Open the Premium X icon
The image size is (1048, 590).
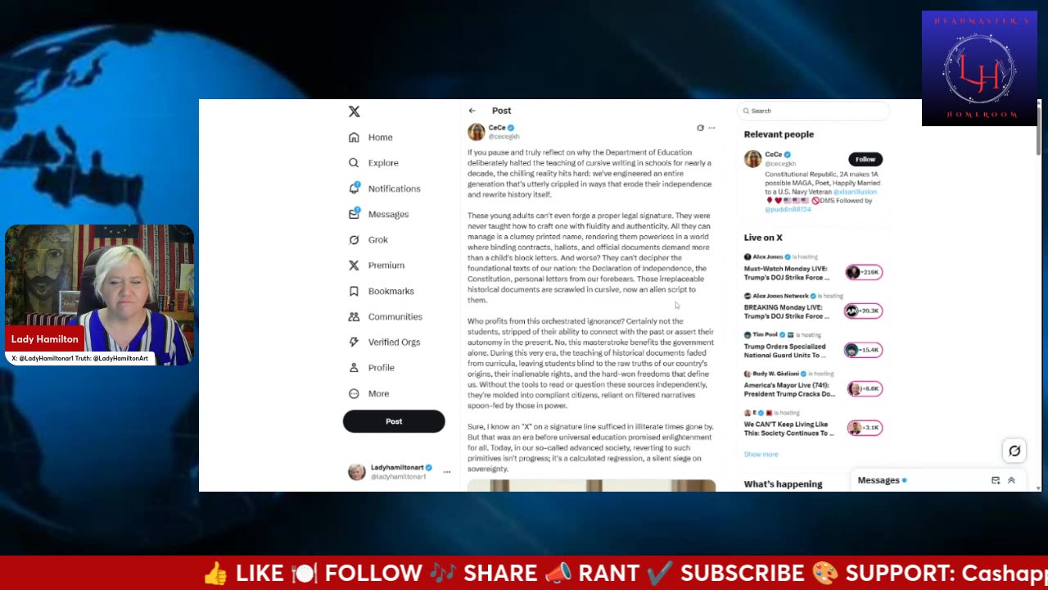point(354,265)
